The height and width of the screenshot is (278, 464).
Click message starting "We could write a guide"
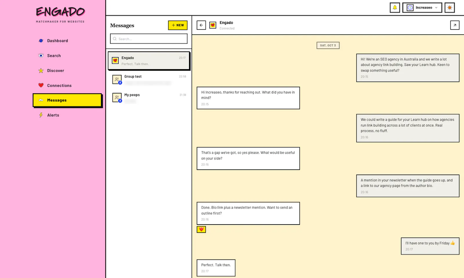pos(408,128)
